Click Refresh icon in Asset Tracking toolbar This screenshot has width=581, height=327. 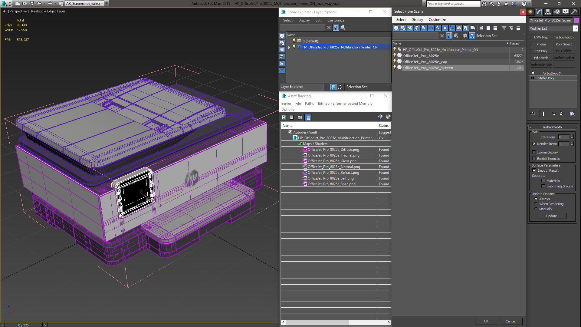[x=284, y=117]
